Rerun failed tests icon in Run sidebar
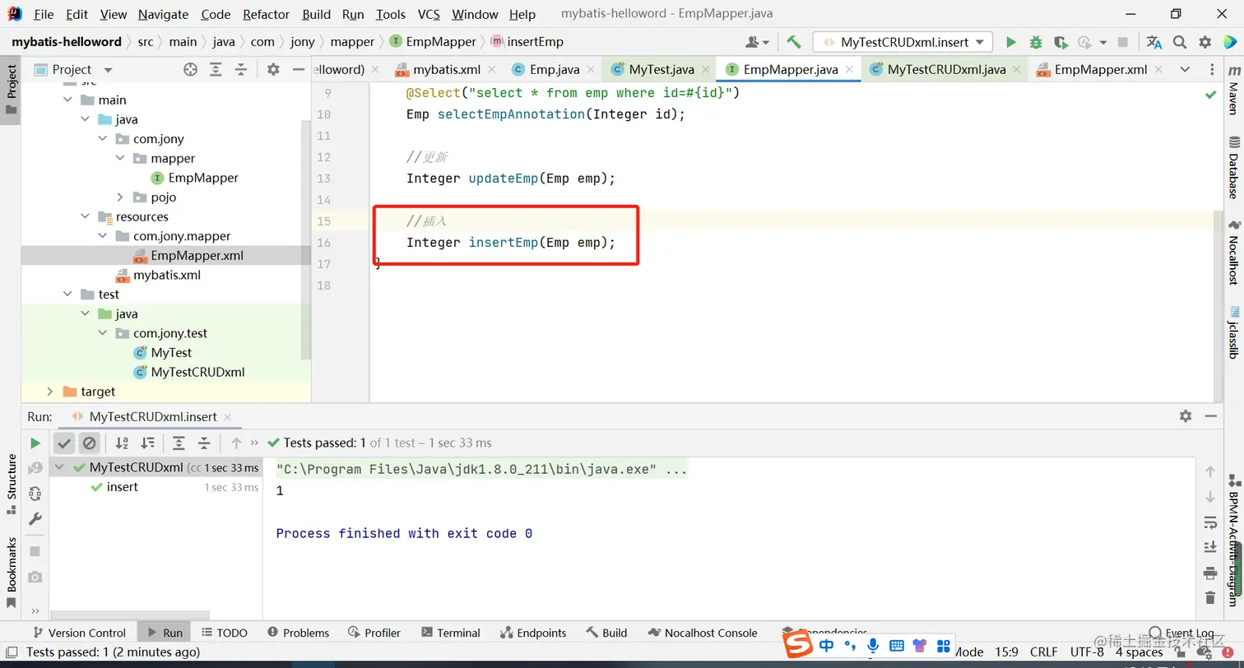This screenshot has width=1244, height=668. click(35, 469)
